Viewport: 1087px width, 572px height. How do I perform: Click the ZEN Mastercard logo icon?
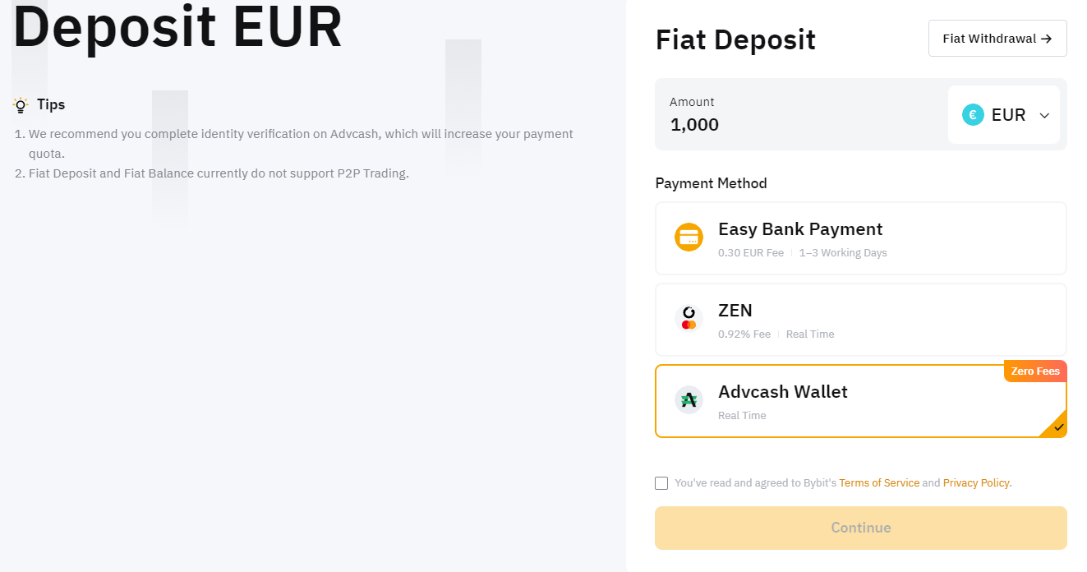coord(689,319)
